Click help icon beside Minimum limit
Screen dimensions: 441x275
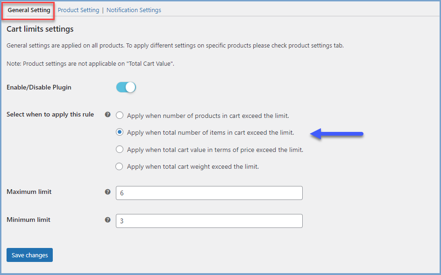pyautogui.click(x=108, y=220)
